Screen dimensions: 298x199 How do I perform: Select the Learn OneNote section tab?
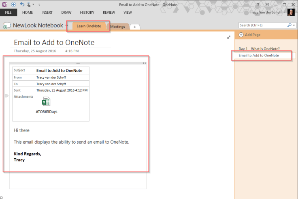point(89,26)
